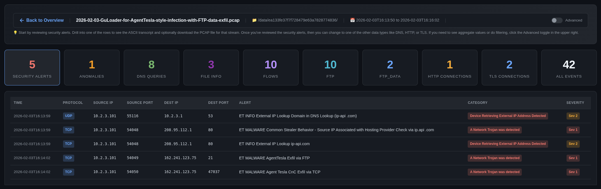Click the HTTP Connections card
This screenshot has height=189, width=601.
tap(449, 68)
